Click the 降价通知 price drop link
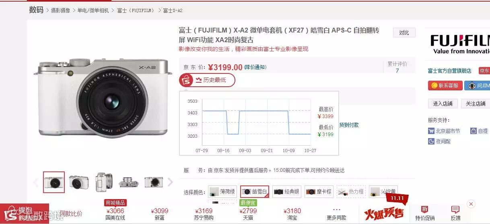 point(255,67)
